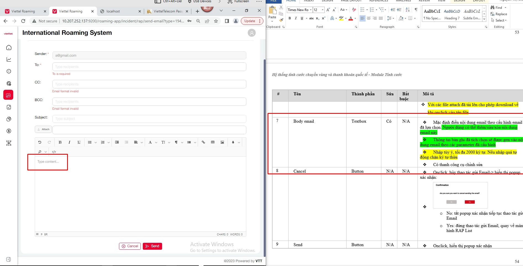Click the undo icon in the email editor

pyautogui.click(x=40, y=142)
